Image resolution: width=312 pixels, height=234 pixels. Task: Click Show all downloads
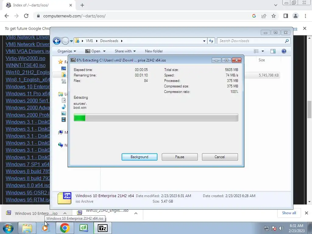[x=289, y=213]
